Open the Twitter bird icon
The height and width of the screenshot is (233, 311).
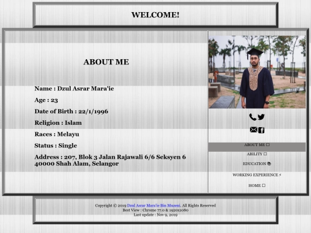pyautogui.click(x=261, y=117)
